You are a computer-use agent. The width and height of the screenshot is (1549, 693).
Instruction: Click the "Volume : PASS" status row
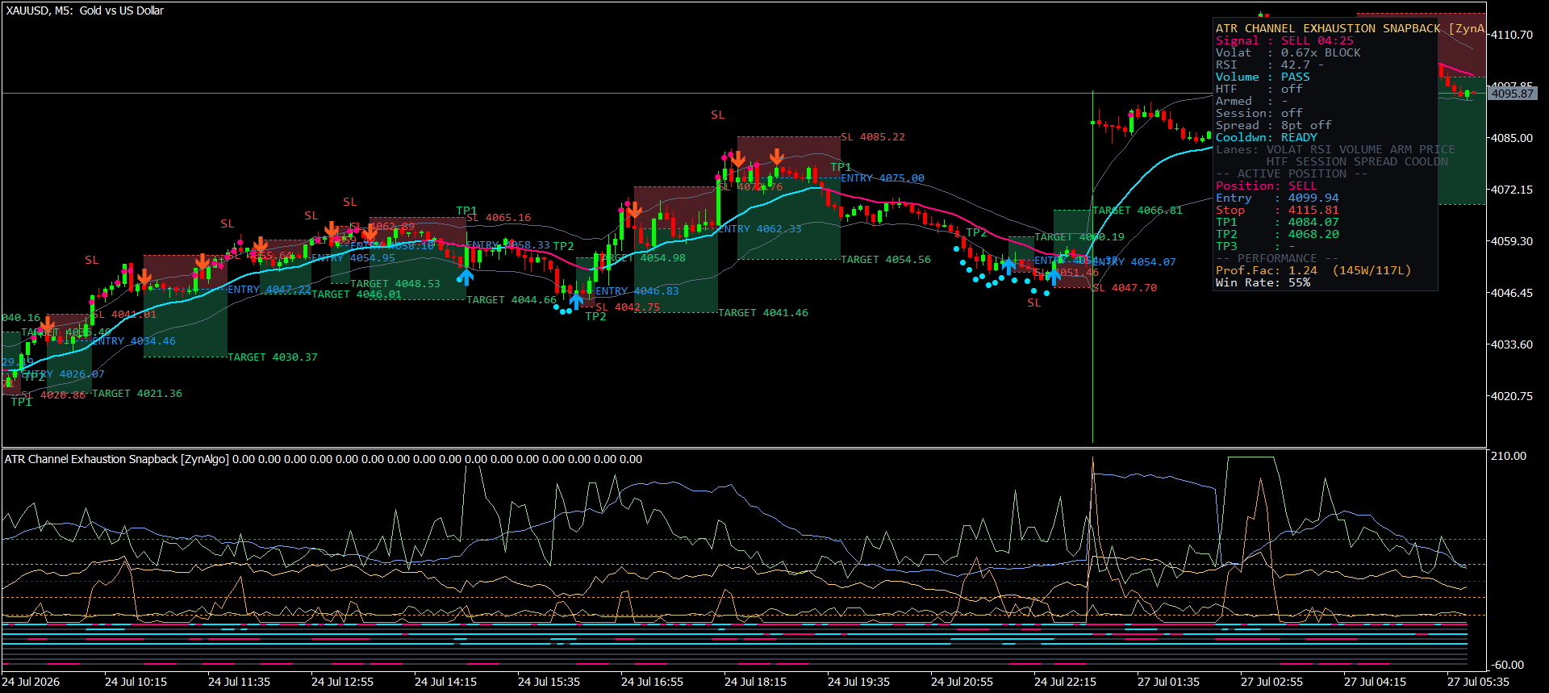(x=1263, y=77)
